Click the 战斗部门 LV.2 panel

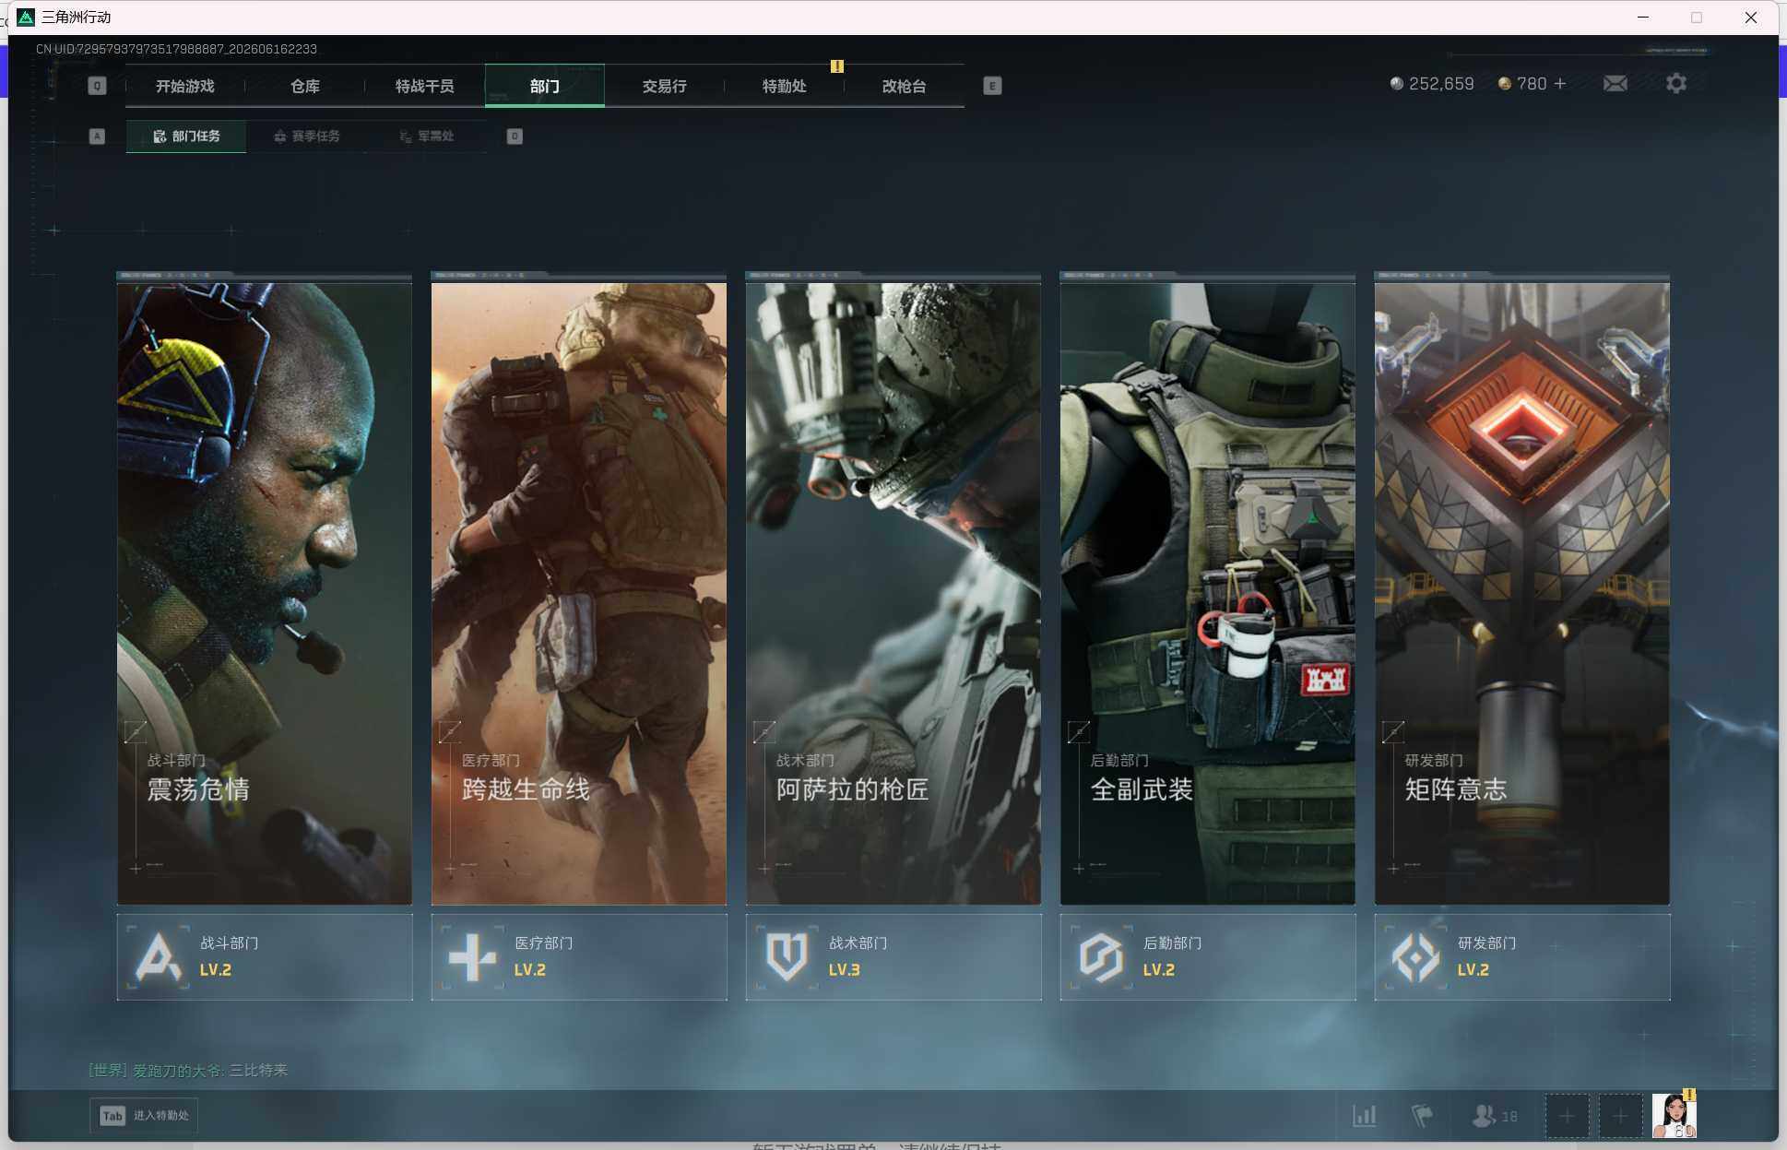pos(265,957)
